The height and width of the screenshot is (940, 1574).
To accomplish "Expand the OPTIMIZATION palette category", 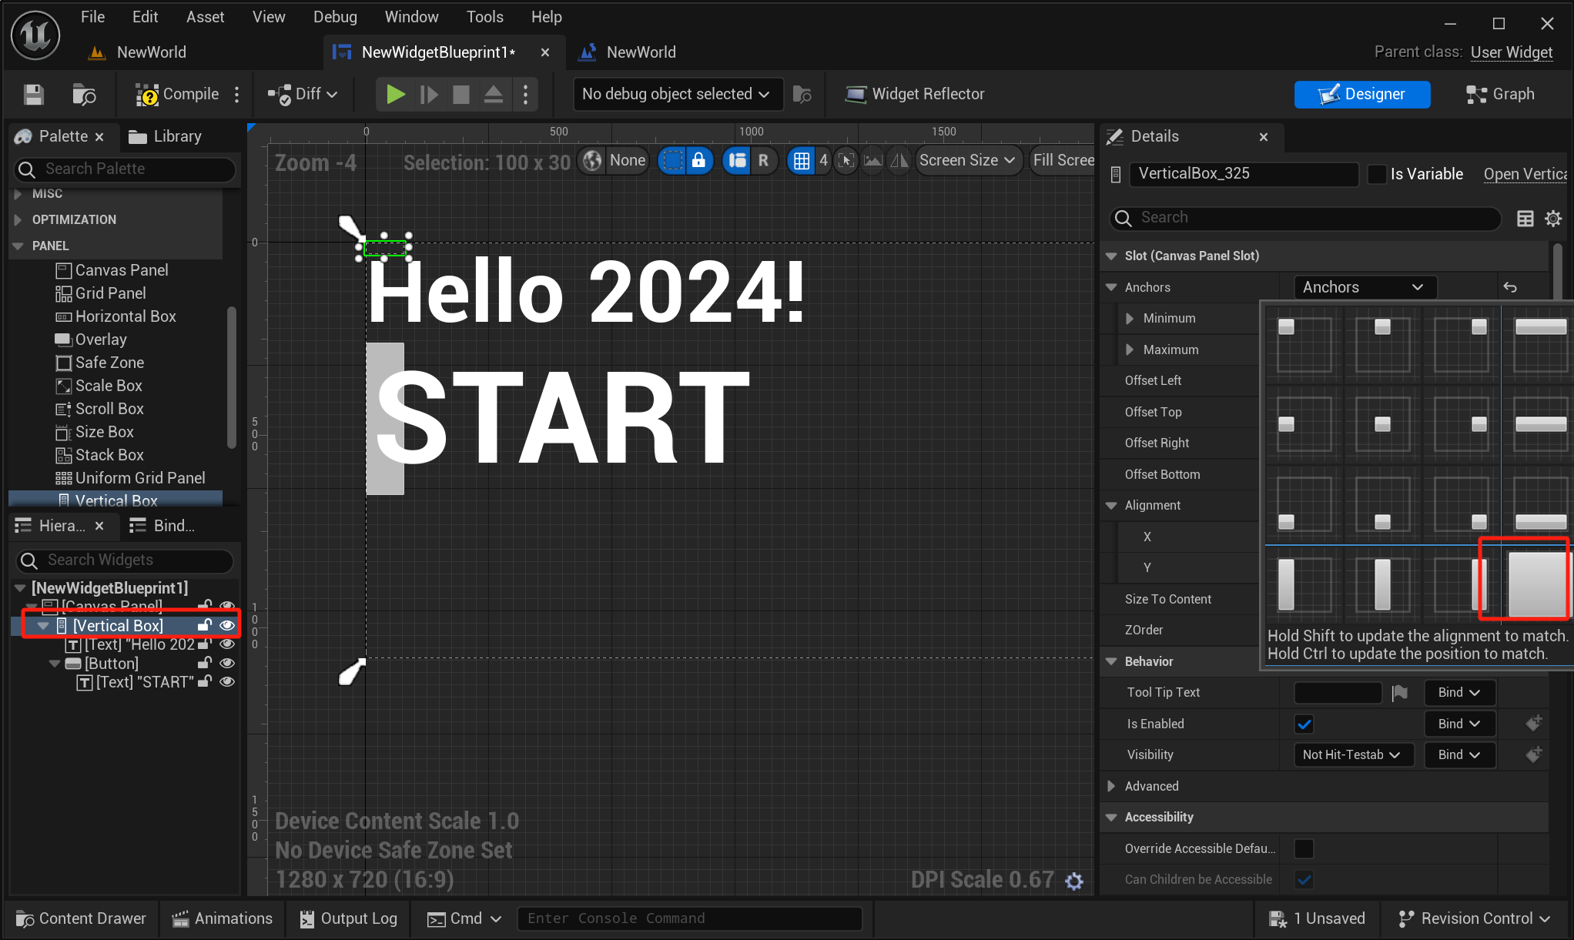I will (18, 220).
